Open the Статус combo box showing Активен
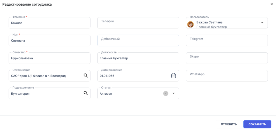This screenshot has height=132, width=276. coord(138,93)
